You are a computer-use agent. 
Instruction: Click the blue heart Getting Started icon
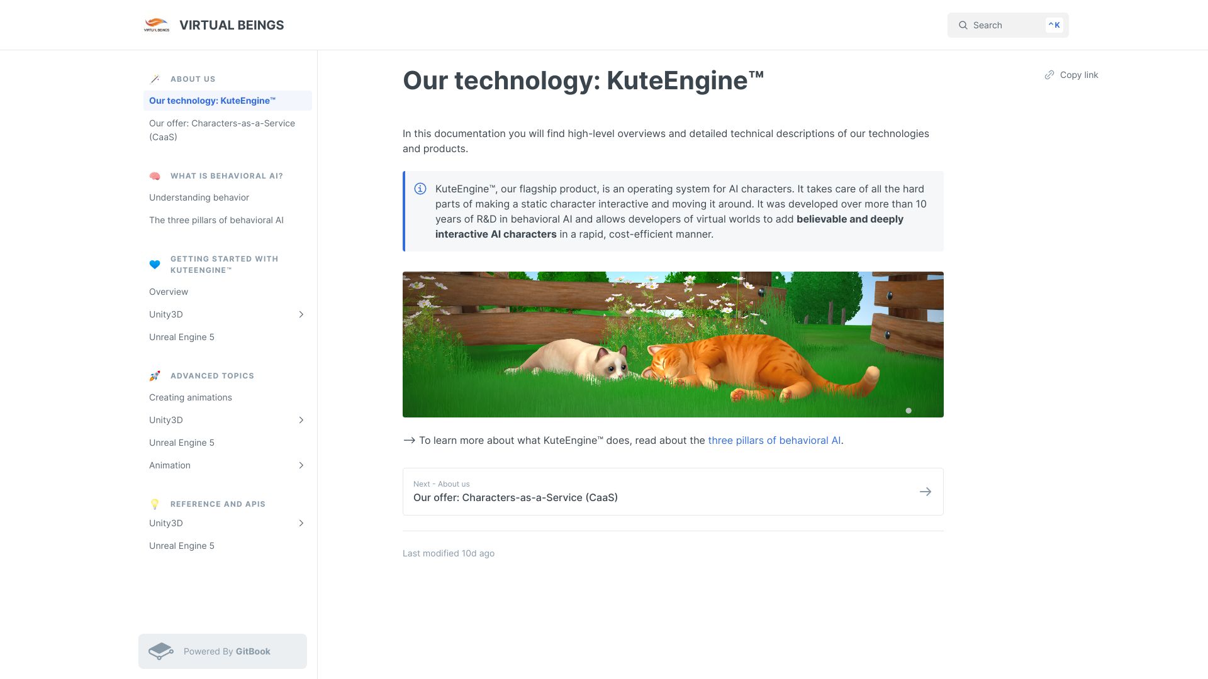(155, 265)
